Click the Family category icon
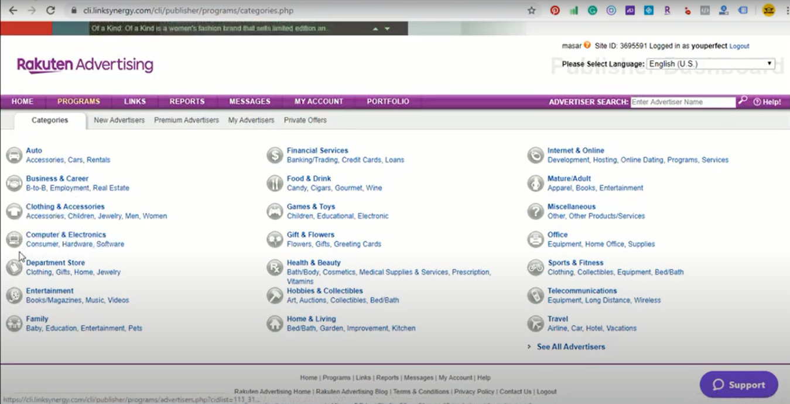Screen dimensions: 790x404 click(14, 324)
